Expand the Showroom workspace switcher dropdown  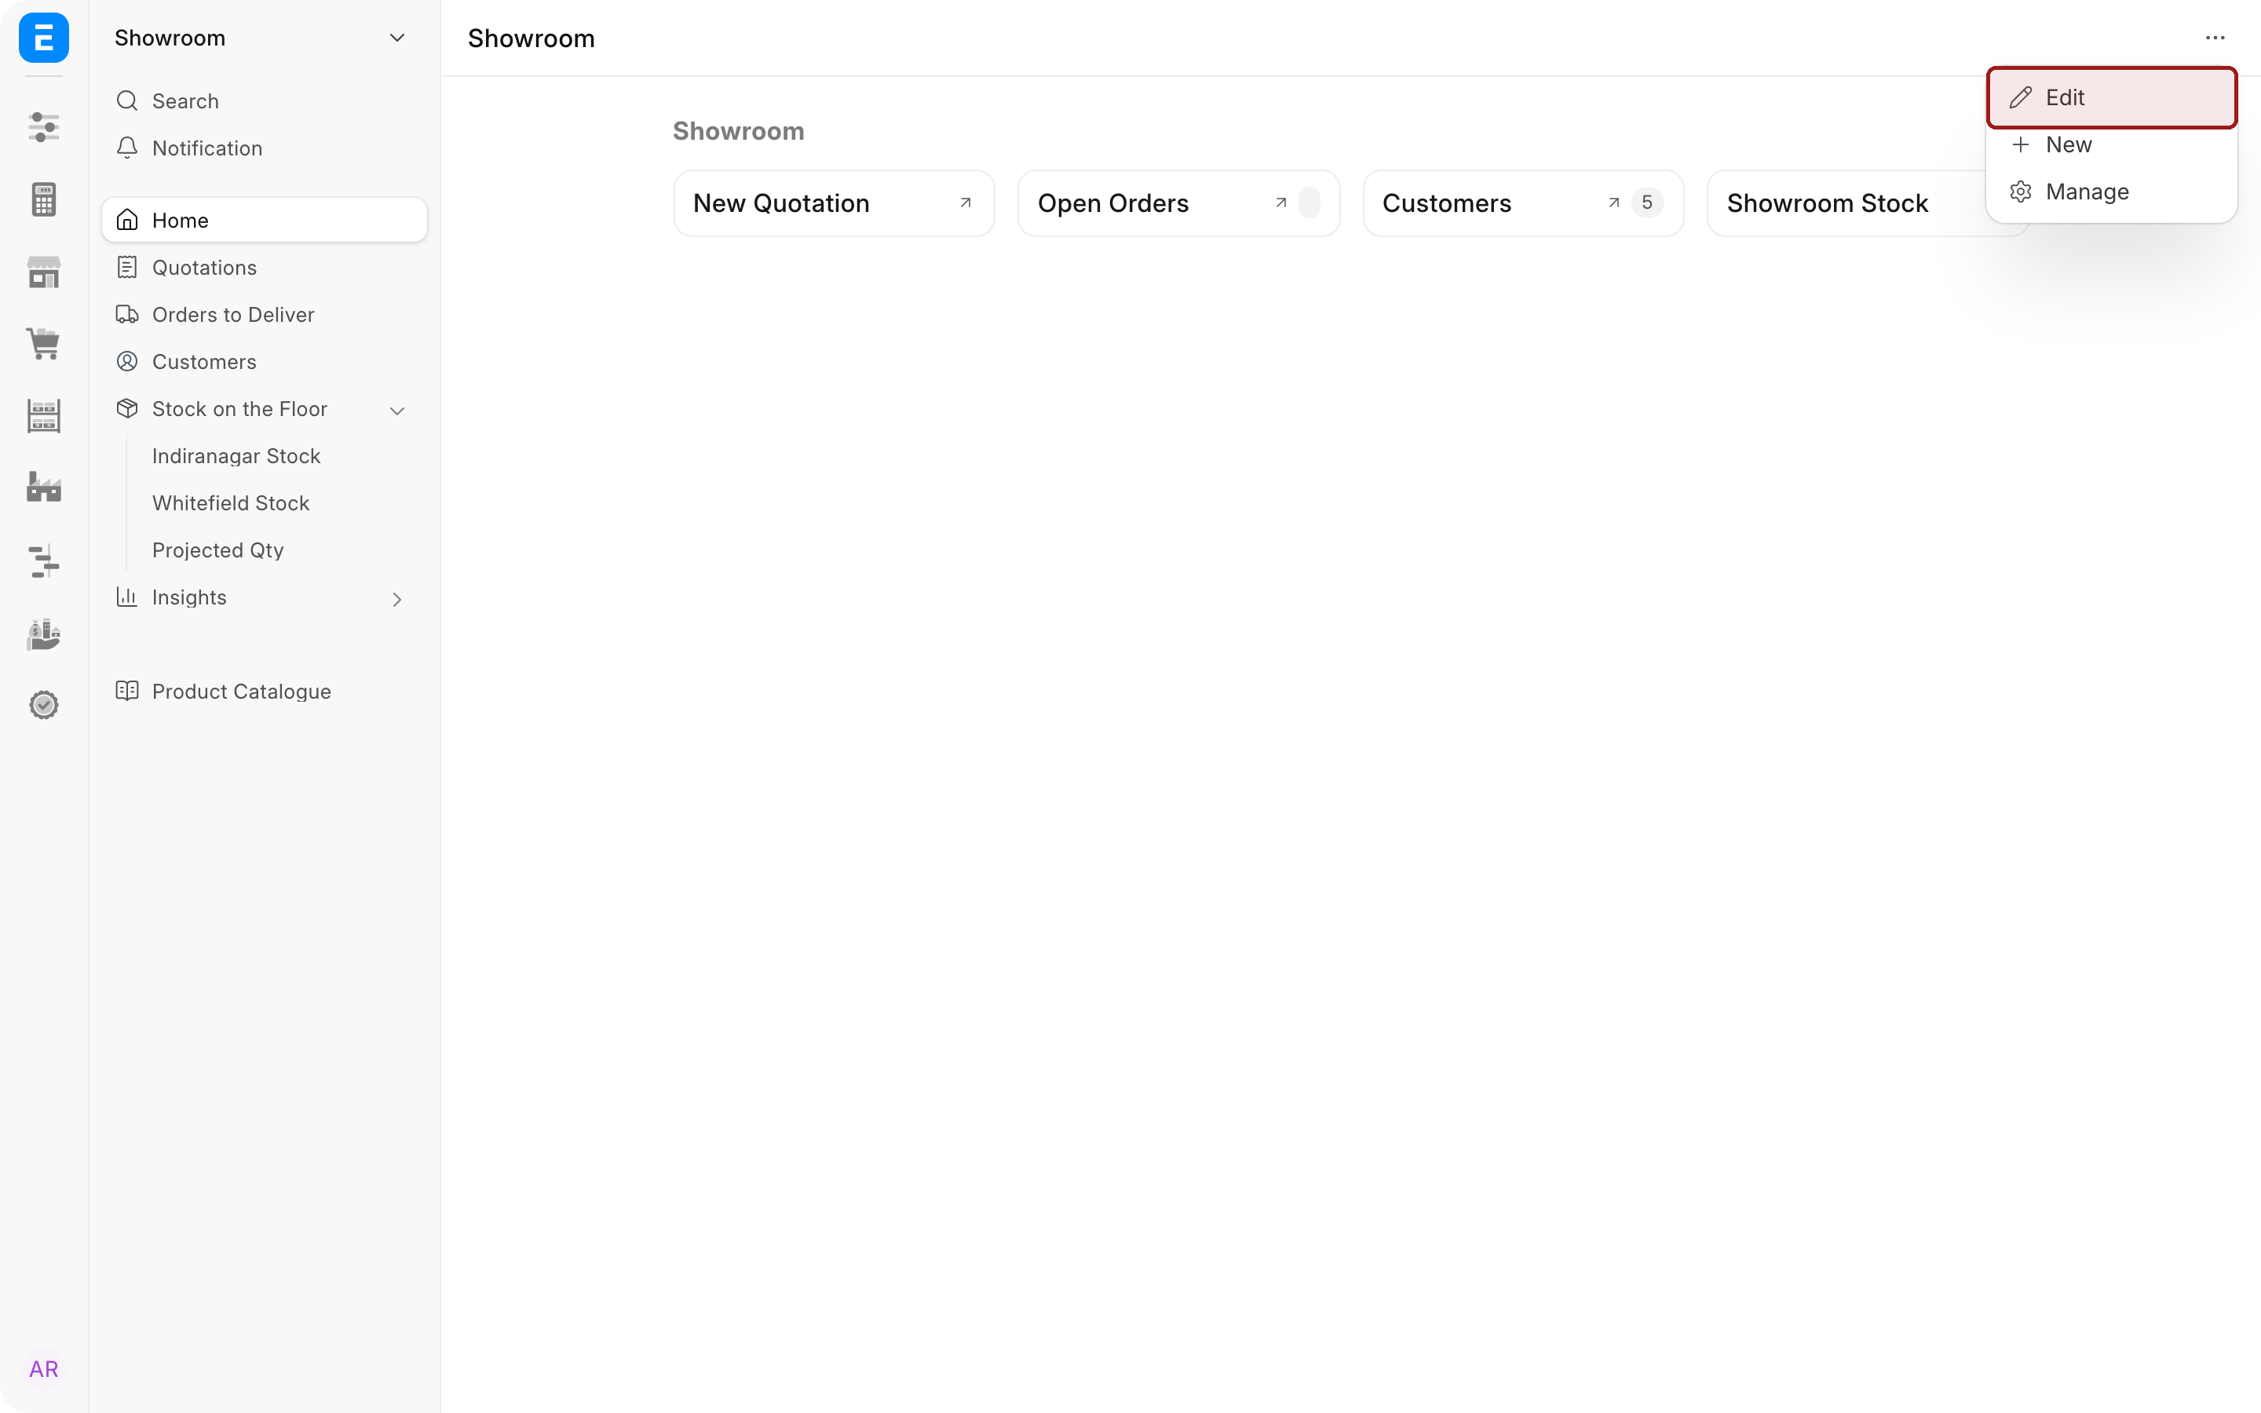[265, 38]
